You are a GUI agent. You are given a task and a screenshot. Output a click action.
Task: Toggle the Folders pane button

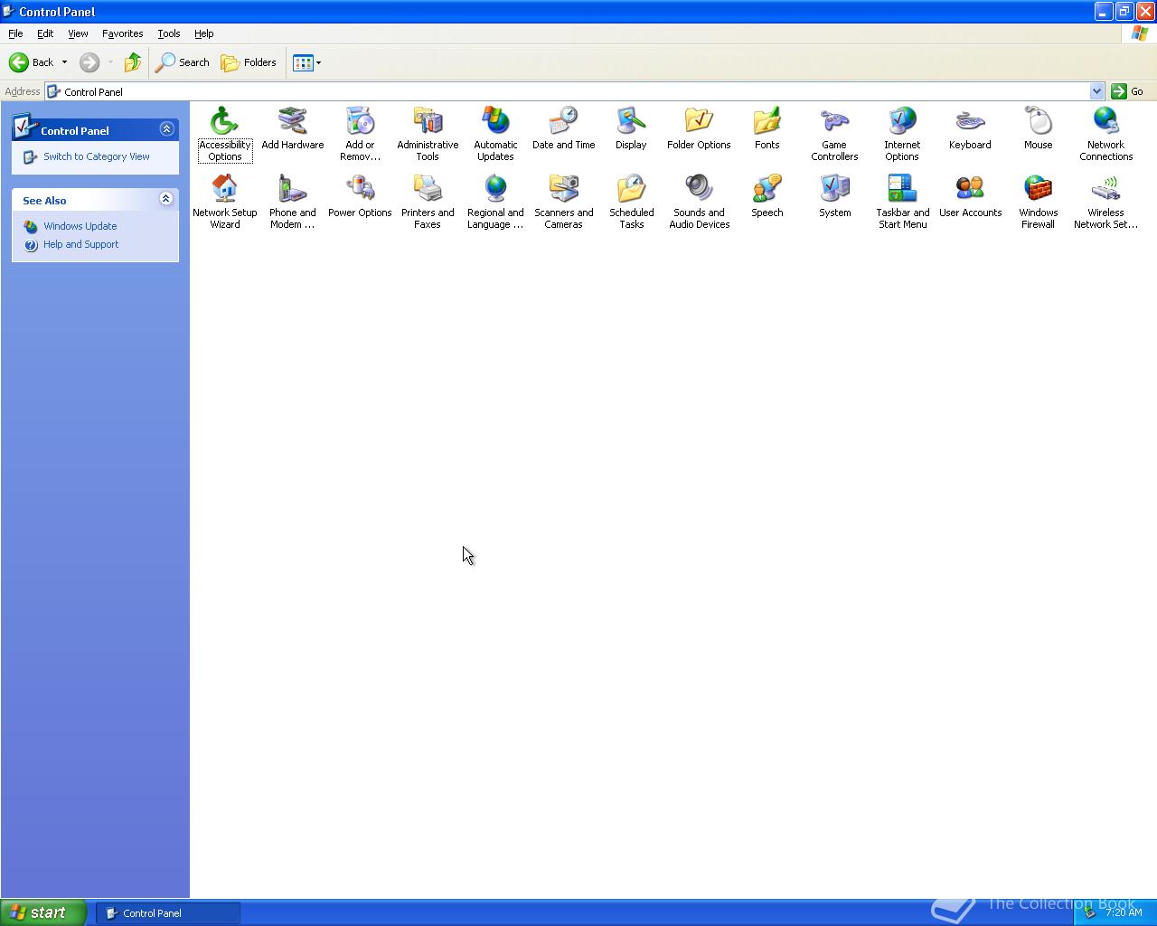249,62
